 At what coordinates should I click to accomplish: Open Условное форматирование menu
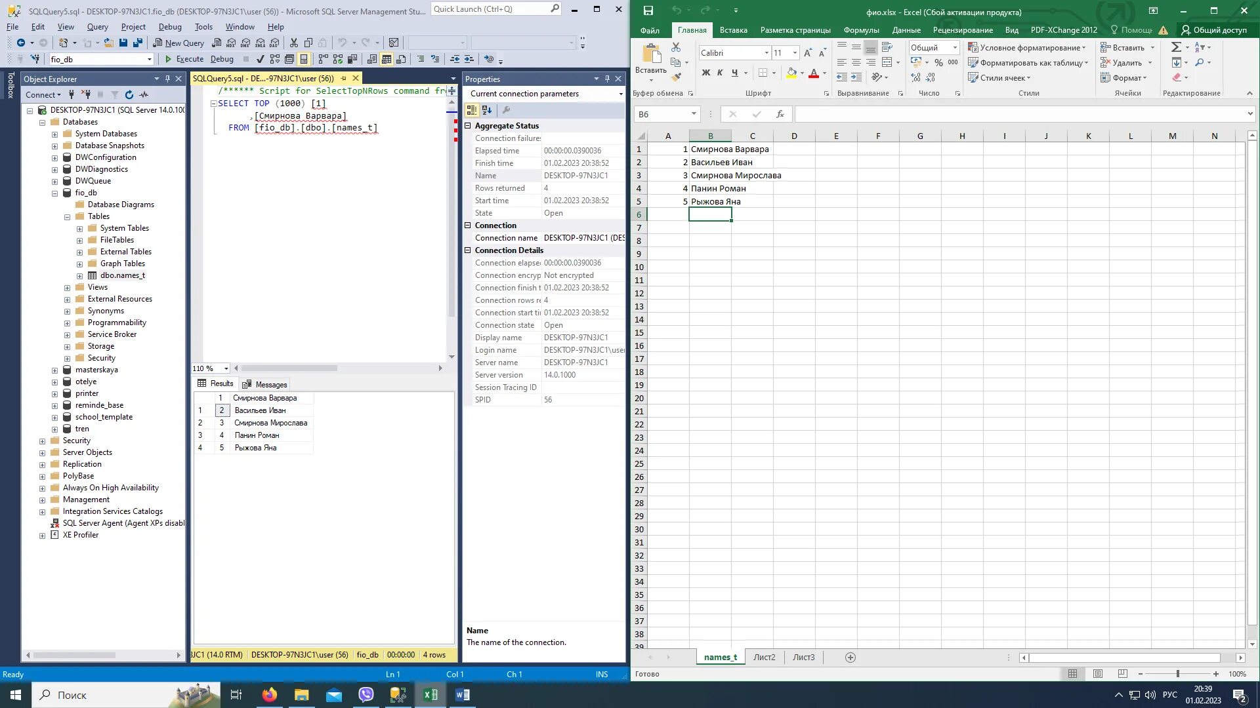point(1027,48)
